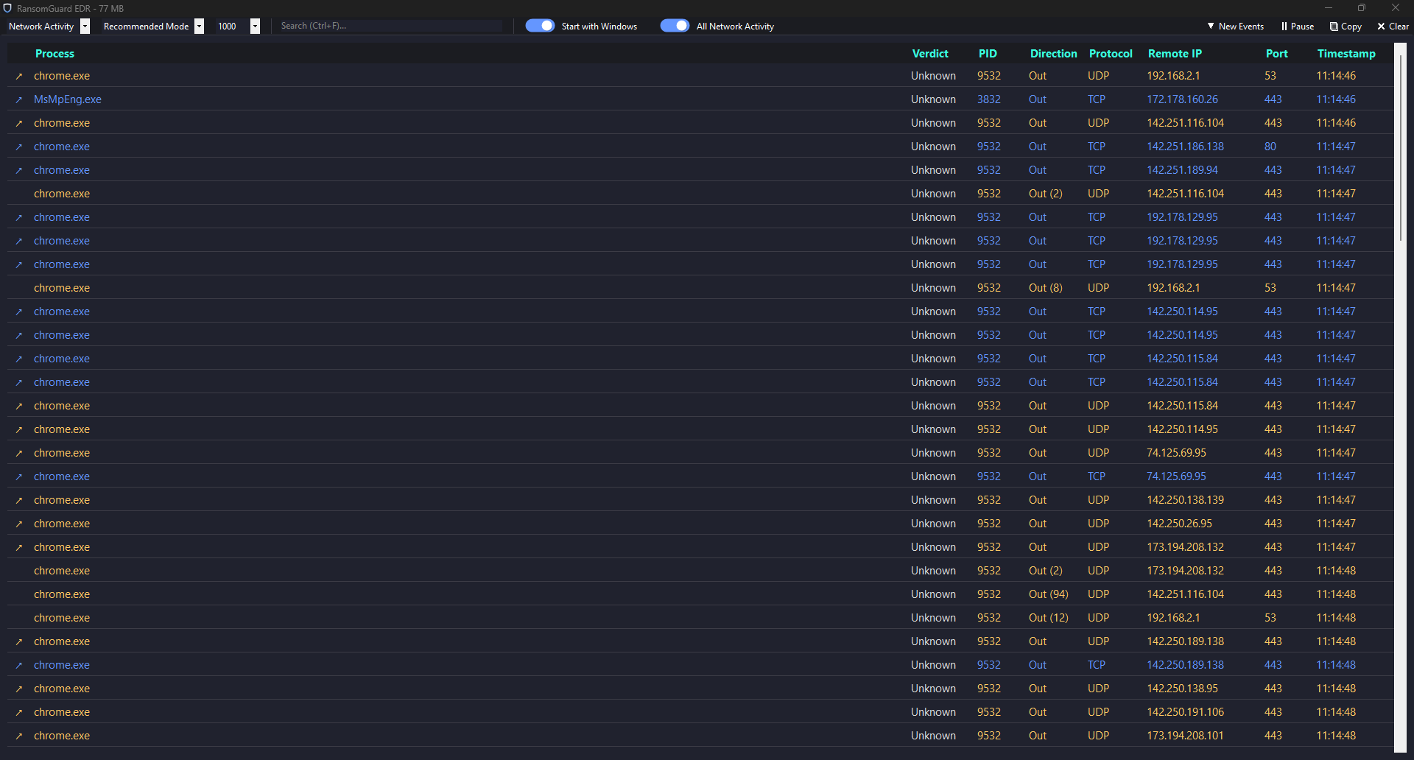Click remote IP 142.251.189.94
Screen dimensions: 1414x760
(x=1182, y=170)
